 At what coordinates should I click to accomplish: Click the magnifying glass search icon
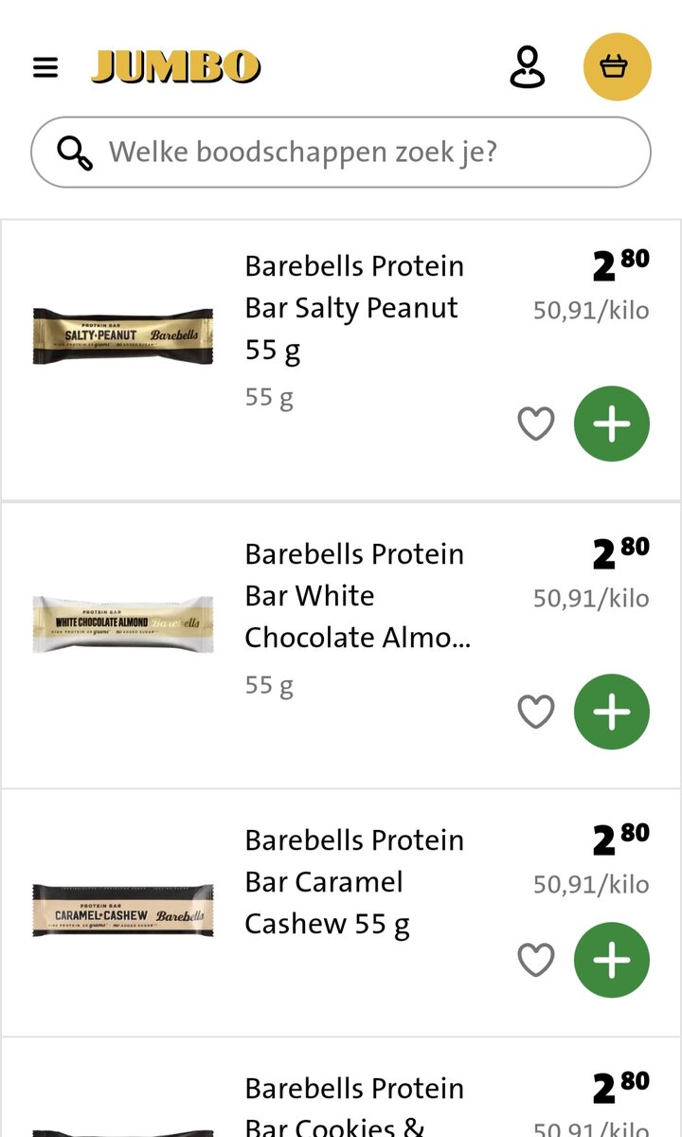pyautogui.click(x=75, y=153)
